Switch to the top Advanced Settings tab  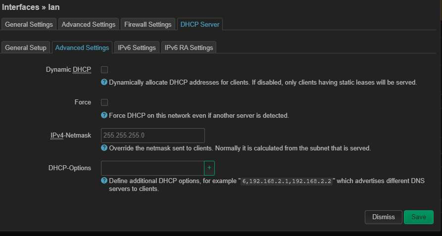click(89, 24)
